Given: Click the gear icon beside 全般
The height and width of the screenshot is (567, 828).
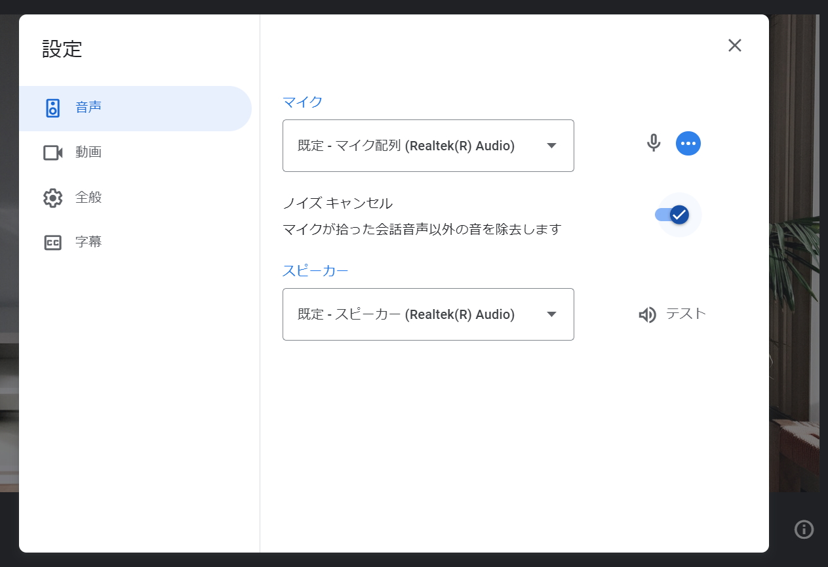Looking at the screenshot, I should pyautogui.click(x=52, y=198).
